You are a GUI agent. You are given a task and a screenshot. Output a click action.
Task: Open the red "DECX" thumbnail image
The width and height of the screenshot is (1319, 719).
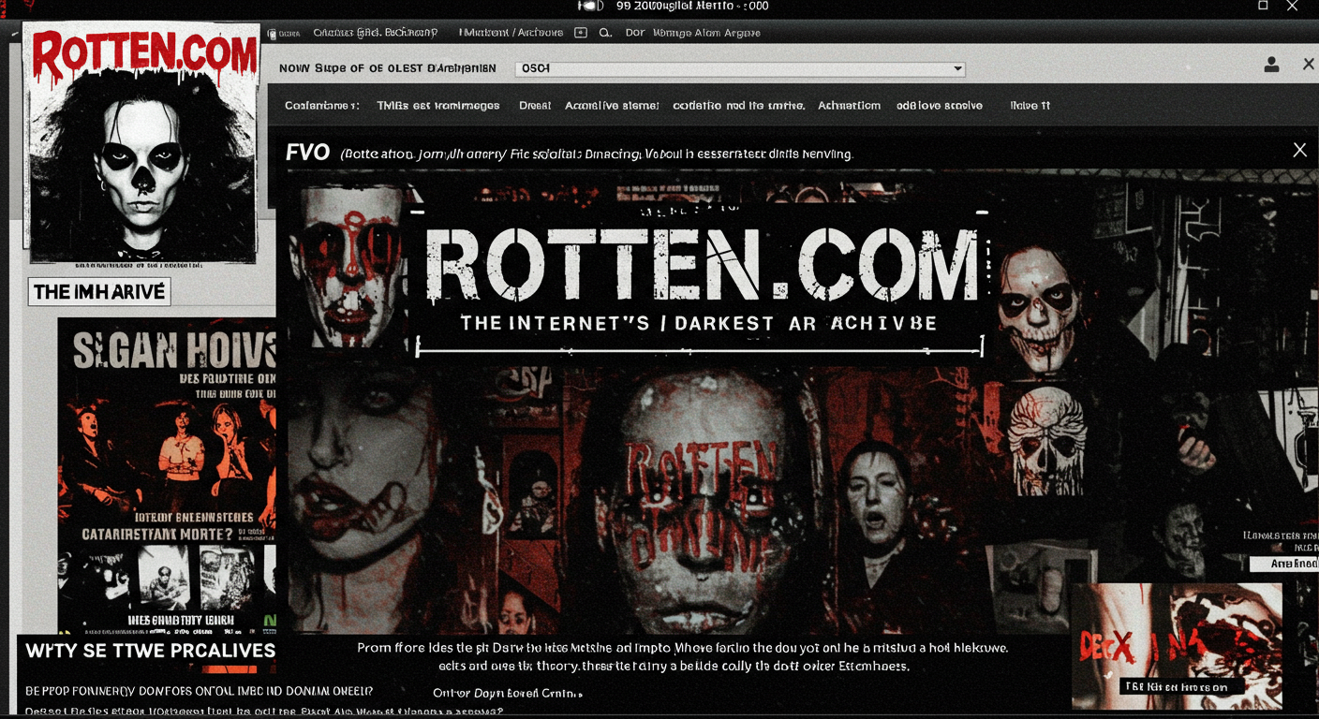click(1177, 646)
